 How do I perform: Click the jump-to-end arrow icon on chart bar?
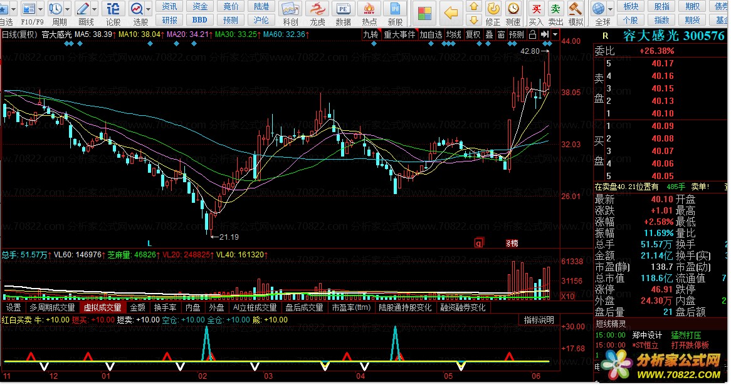click(544, 34)
